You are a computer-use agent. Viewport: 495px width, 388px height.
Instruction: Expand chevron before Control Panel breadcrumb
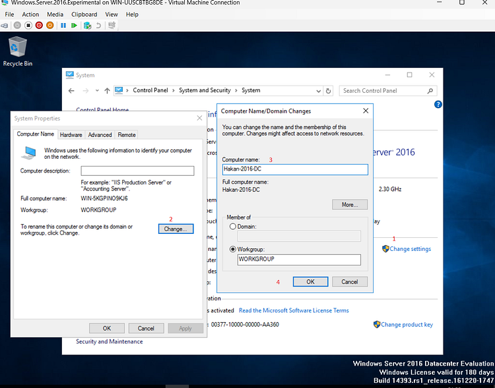[127, 90]
